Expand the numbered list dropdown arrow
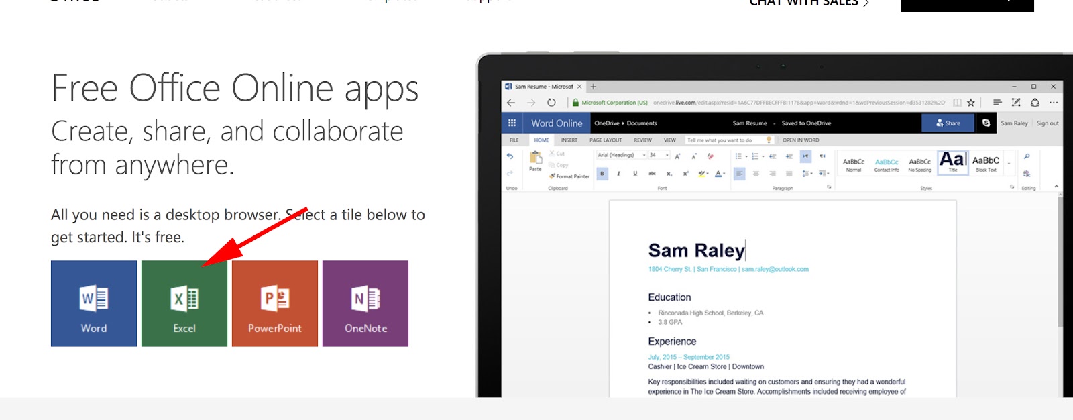This screenshot has height=420, width=1073. (763, 156)
